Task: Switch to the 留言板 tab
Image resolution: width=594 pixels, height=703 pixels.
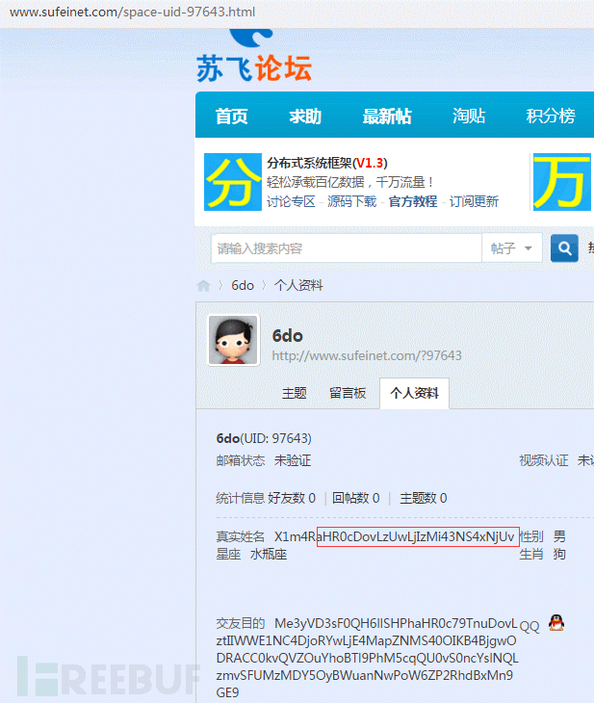Action: click(x=348, y=393)
